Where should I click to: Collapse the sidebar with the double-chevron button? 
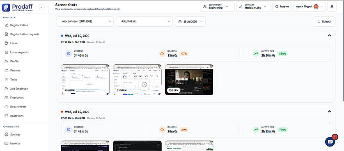[42, 7]
